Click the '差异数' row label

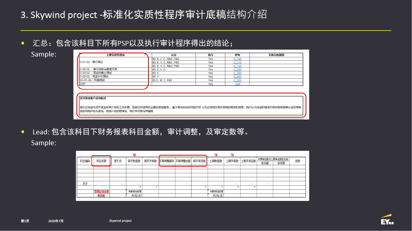click(x=101, y=196)
